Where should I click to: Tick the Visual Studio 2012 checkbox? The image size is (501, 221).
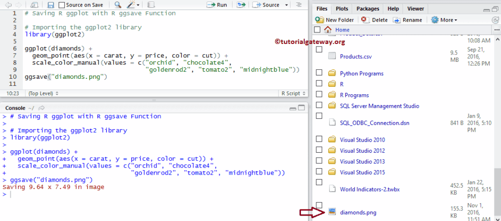[x=319, y=150]
